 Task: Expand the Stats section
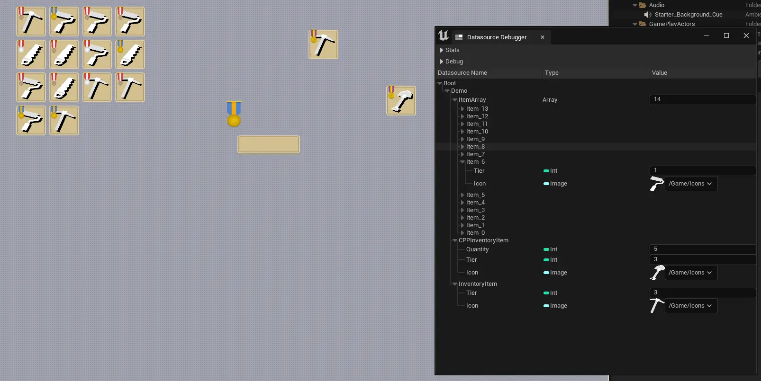click(442, 50)
